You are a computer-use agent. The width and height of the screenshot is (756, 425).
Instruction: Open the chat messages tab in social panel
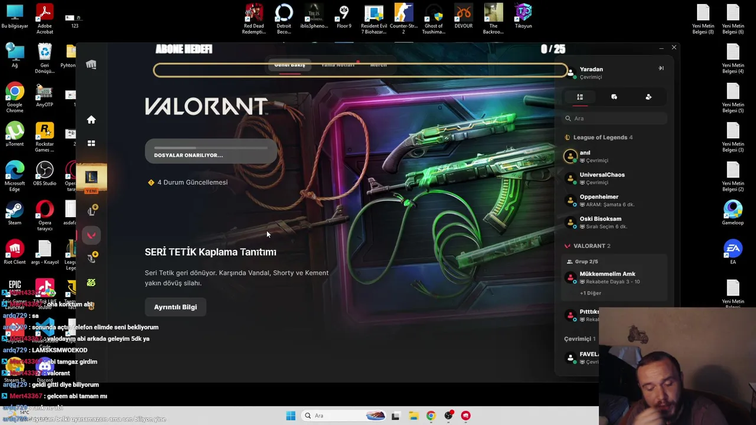tap(614, 97)
